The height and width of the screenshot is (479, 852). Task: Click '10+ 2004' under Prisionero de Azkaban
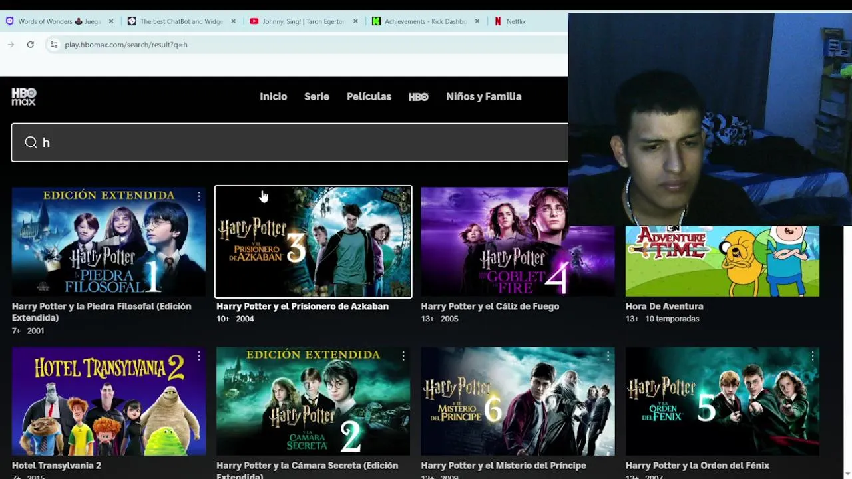[235, 319]
